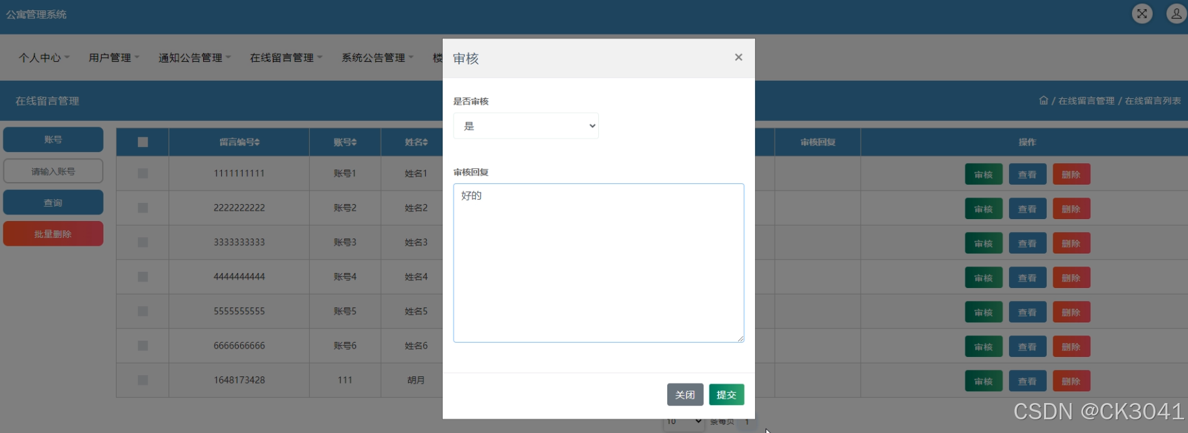Click 查看 button for row 4444444444

pos(1027,278)
